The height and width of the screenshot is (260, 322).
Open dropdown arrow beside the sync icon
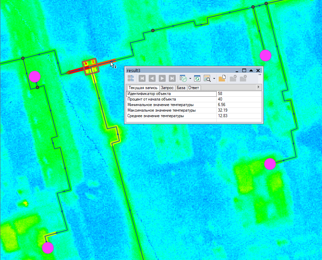190,78
